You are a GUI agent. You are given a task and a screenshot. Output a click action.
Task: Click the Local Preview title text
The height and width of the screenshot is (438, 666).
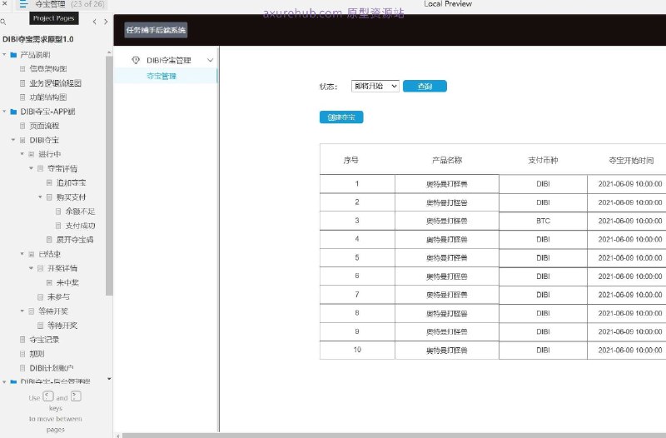448,4
